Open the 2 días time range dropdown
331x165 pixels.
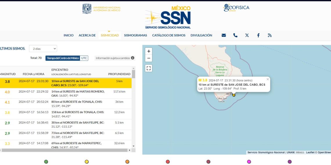tap(43, 49)
